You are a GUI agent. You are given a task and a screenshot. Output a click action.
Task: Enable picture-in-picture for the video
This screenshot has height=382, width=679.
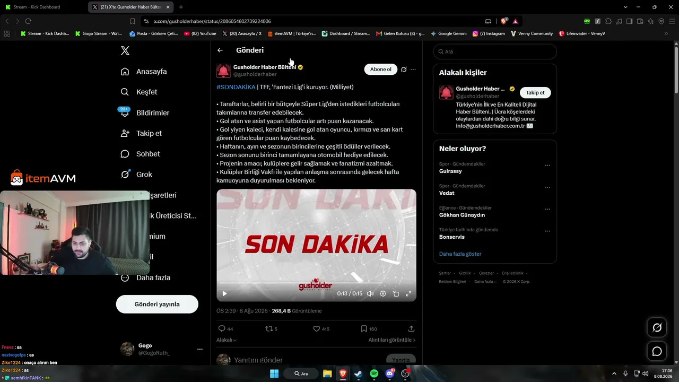pos(396,293)
